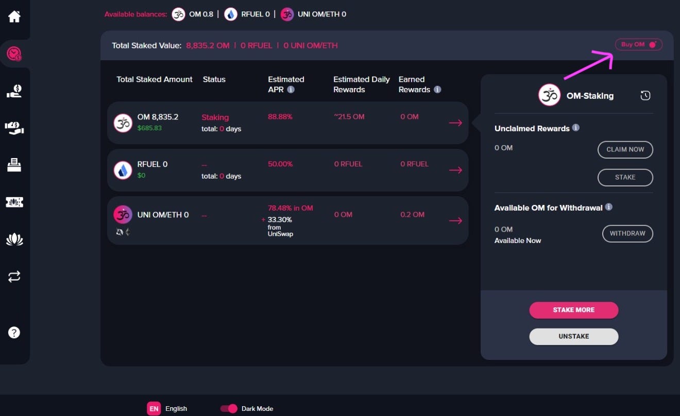Screen dimensions: 680x416
Task: Click info icon next to Available OM for Withdrawal
Action: [x=609, y=207]
